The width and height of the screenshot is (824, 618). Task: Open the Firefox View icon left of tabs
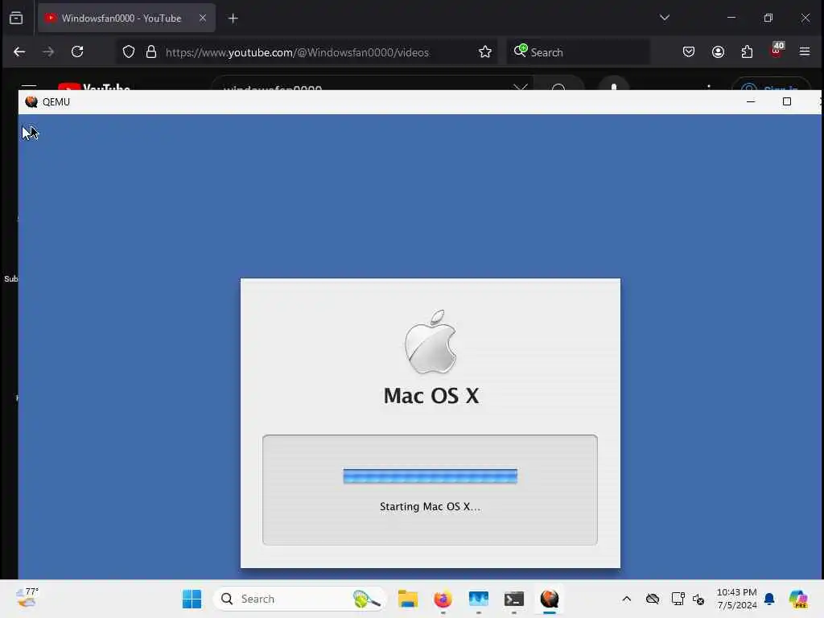click(16, 18)
